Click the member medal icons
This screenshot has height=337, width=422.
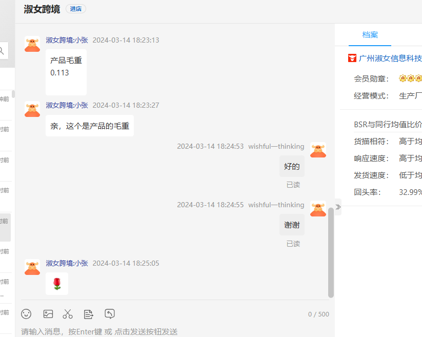tap(410, 78)
